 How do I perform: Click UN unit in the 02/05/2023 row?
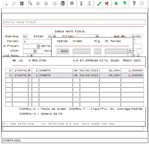tap(76, 71)
